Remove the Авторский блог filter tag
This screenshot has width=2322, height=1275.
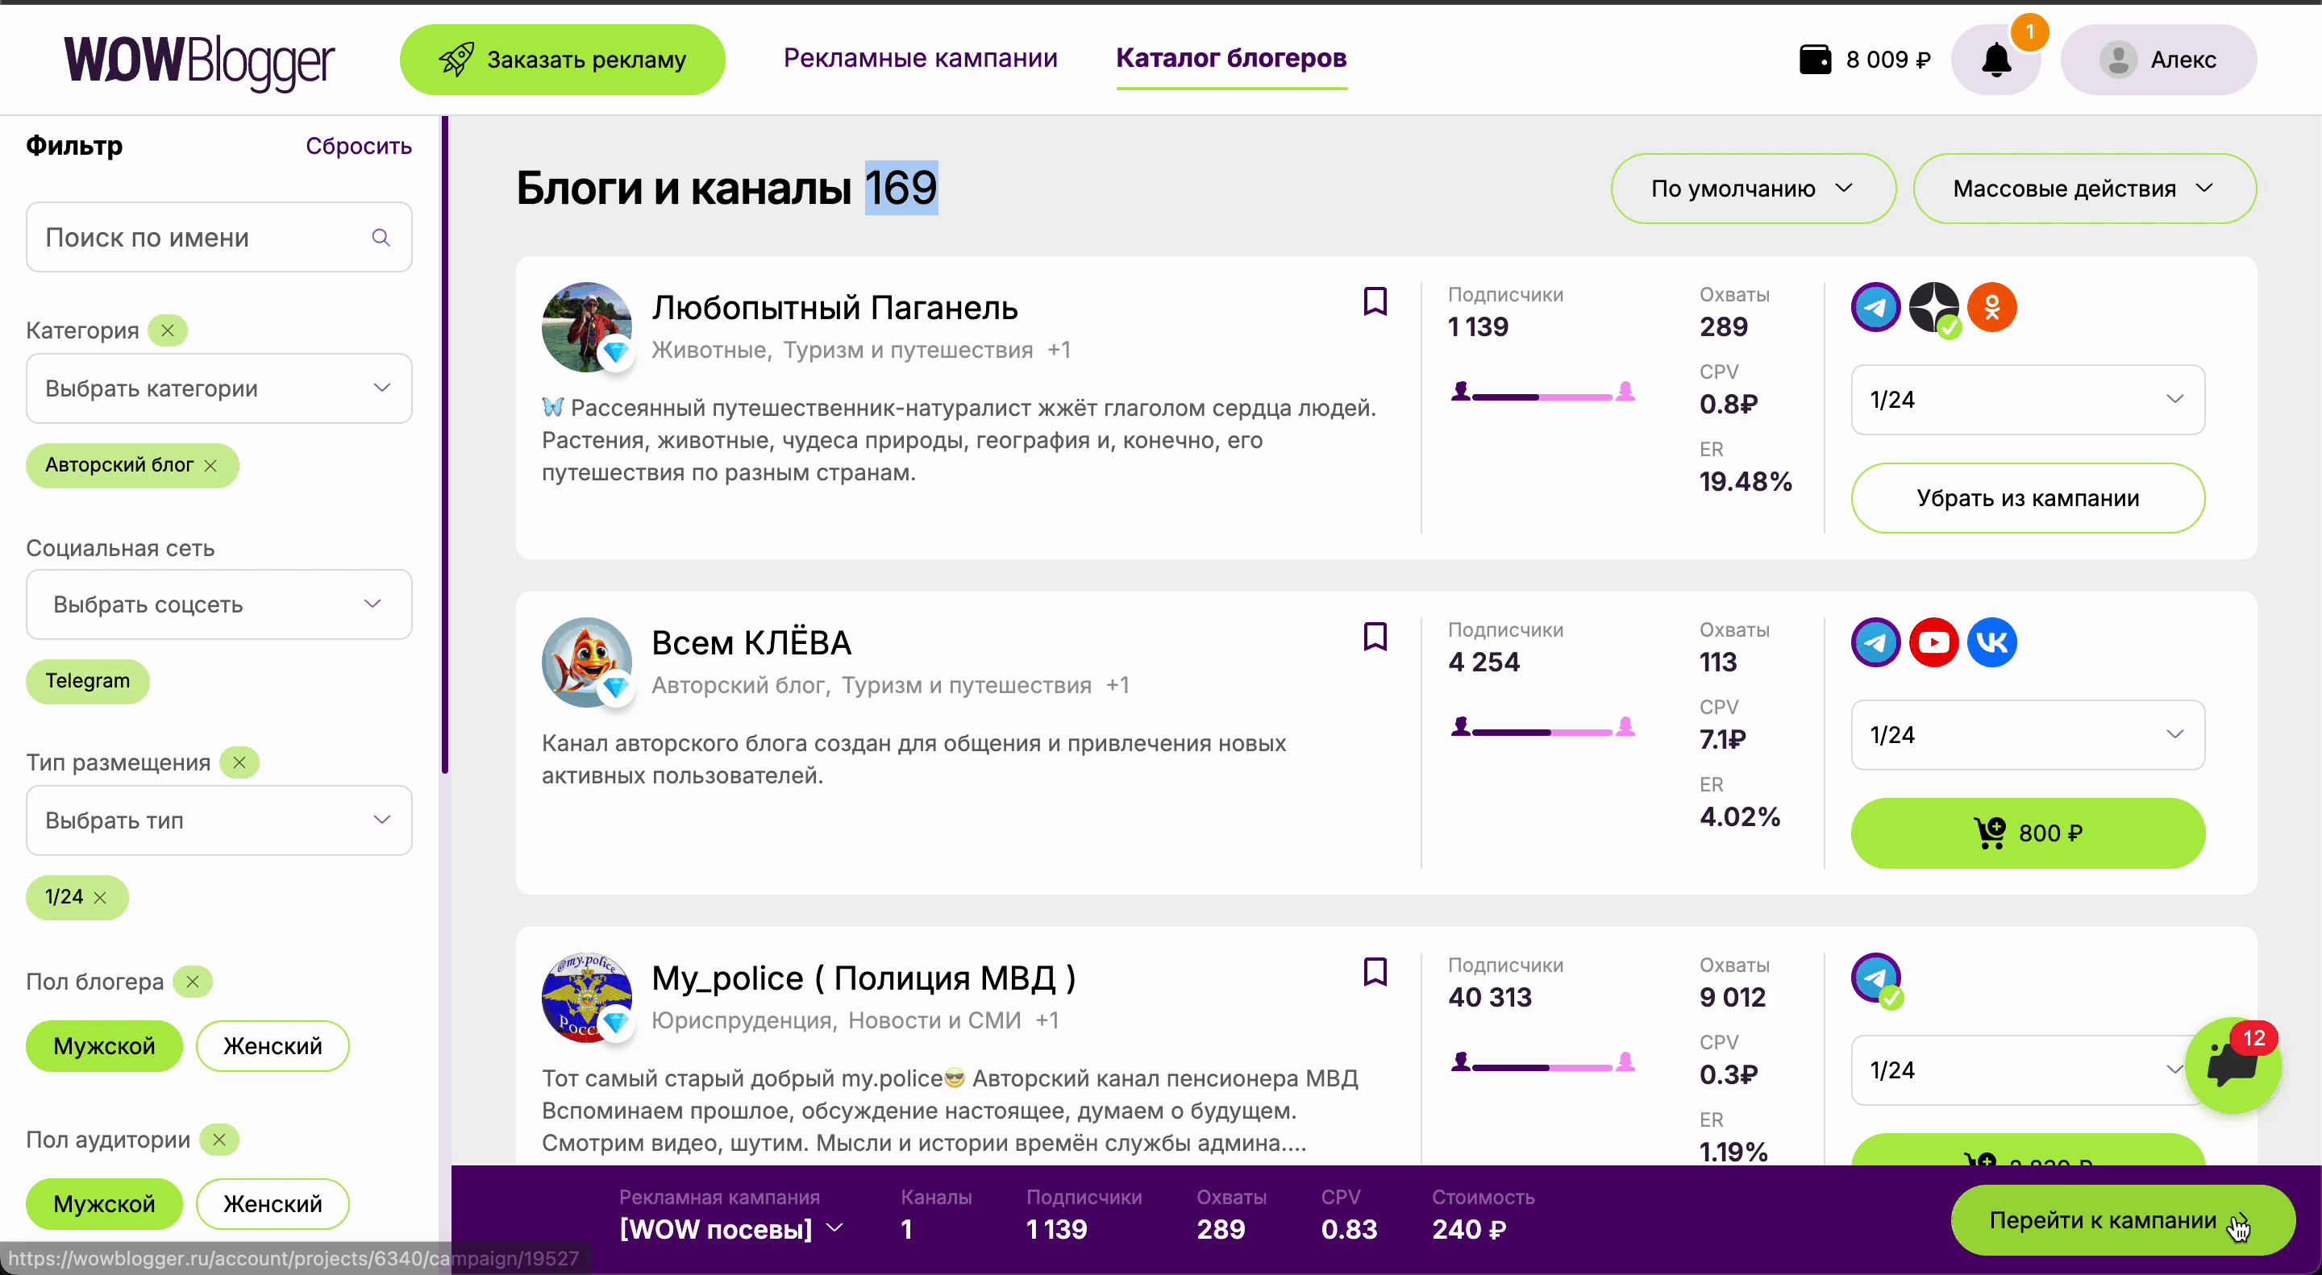[x=211, y=466]
